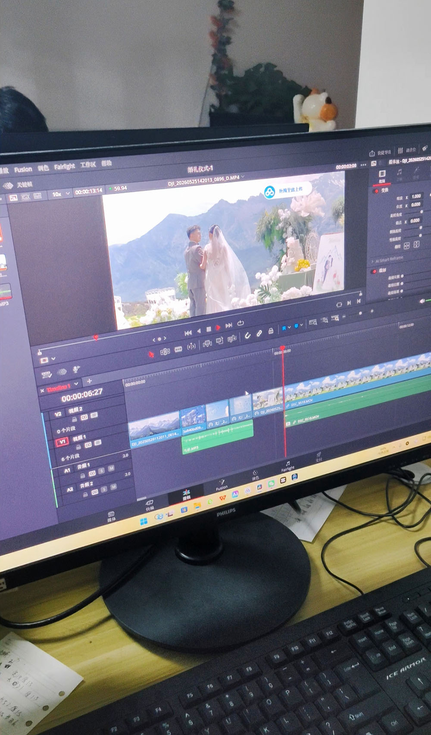Click the red play forward button

pyautogui.click(x=218, y=327)
